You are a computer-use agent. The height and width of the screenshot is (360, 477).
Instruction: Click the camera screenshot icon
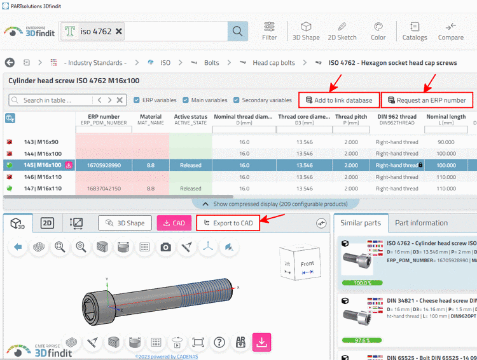coord(165,247)
